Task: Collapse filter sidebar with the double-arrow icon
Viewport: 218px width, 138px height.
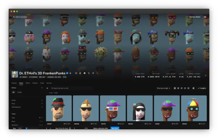Action: click(47, 88)
